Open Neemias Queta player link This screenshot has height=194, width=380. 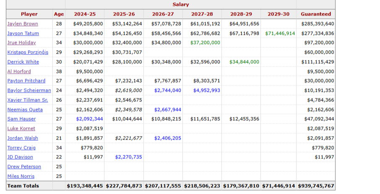tap(25, 110)
